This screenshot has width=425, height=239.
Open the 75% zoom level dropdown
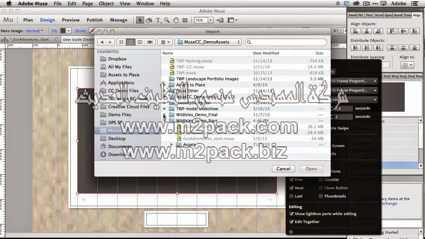tap(210, 20)
